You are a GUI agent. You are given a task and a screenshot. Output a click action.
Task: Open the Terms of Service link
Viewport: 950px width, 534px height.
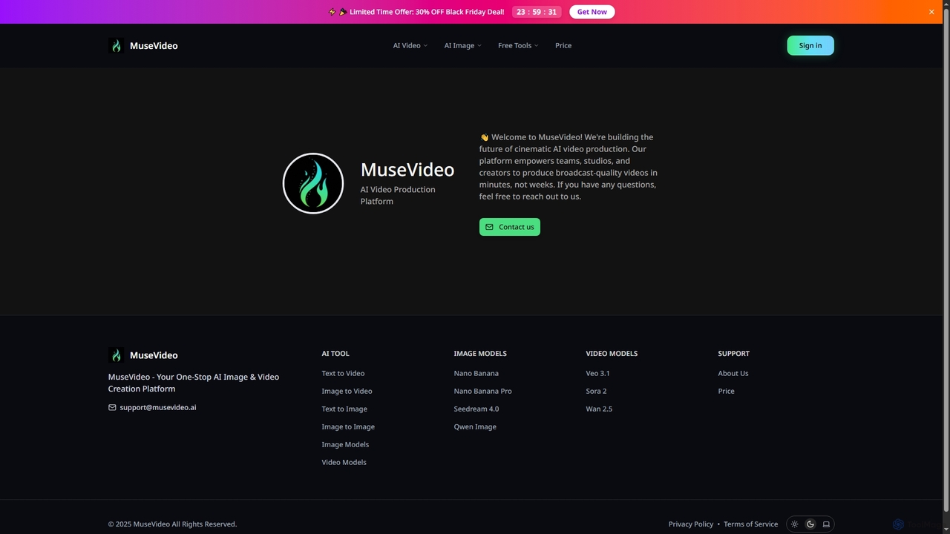coord(751,524)
